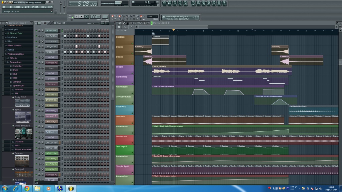Mute the Kick_Fall Sile channel LED
The height and width of the screenshot is (192, 342).
[36, 36]
